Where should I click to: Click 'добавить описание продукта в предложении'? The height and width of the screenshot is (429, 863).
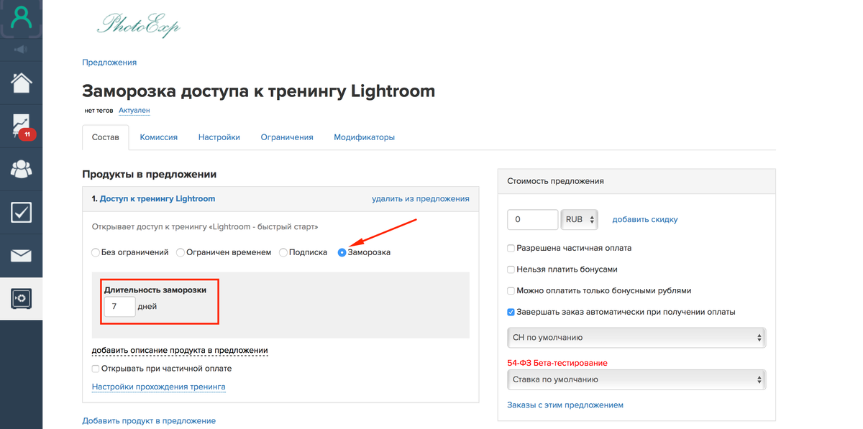point(180,351)
